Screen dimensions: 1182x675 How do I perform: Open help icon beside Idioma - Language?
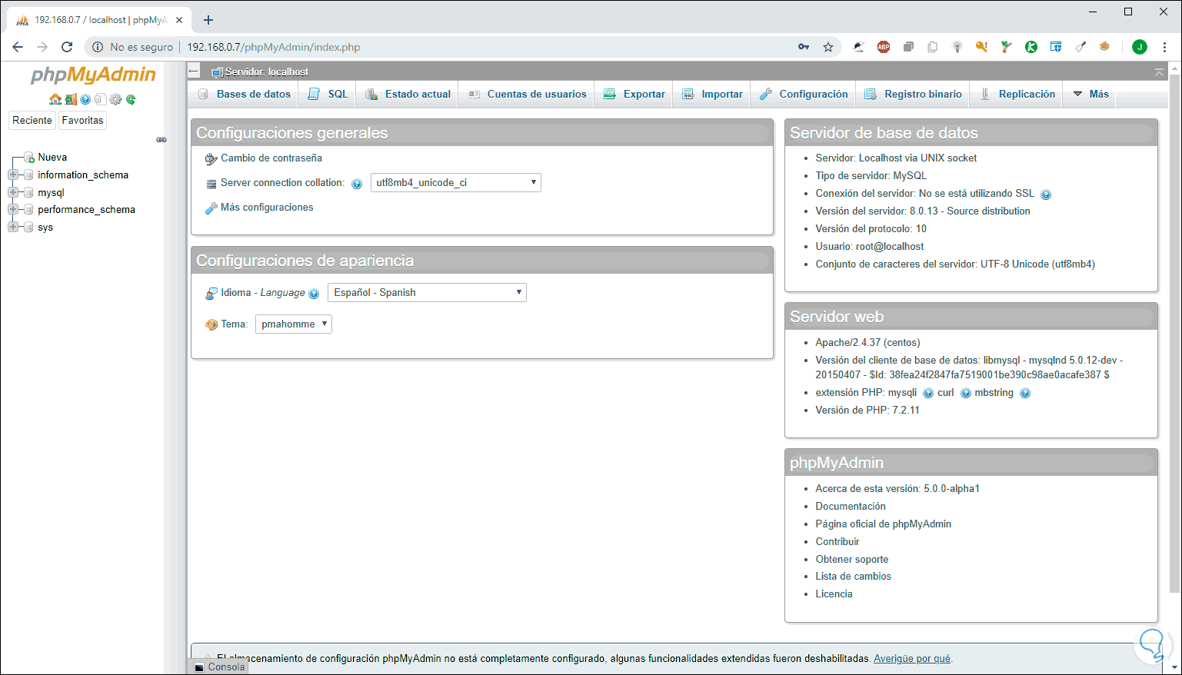[x=314, y=294]
